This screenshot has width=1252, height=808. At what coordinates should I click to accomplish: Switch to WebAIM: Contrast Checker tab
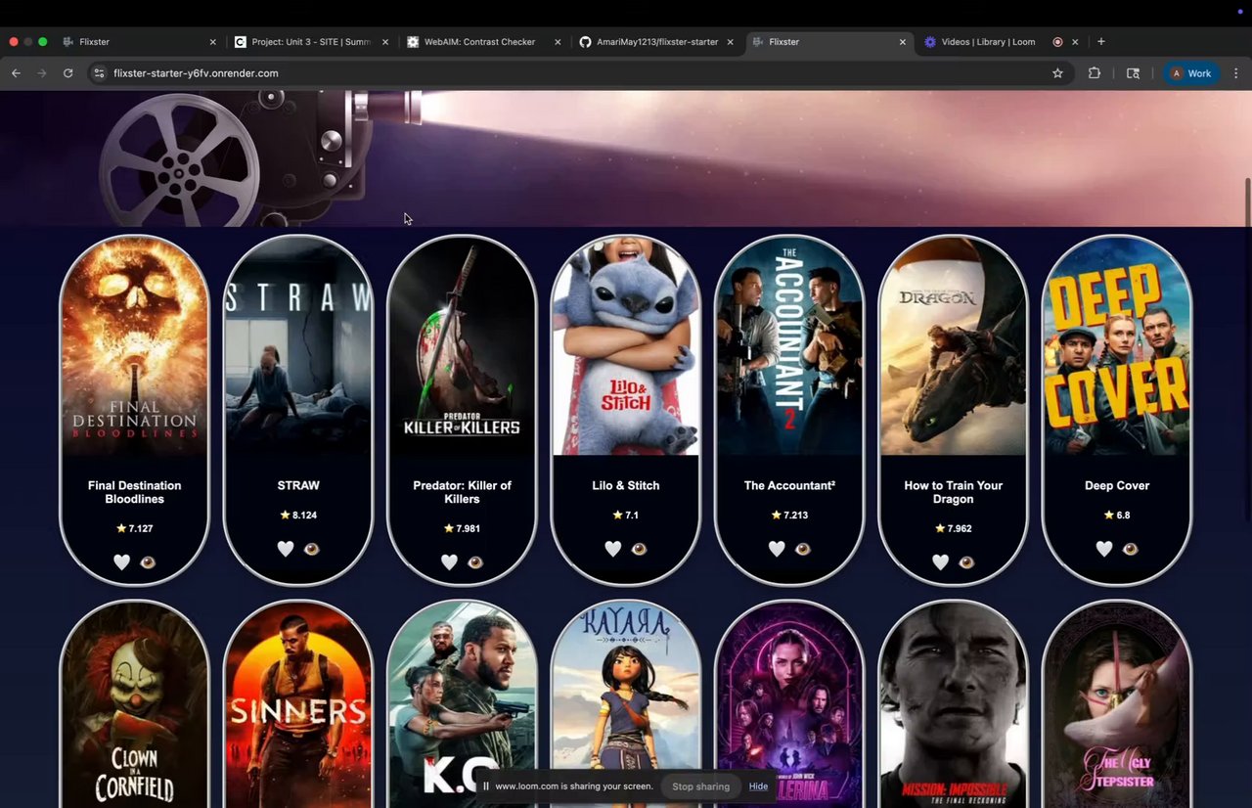483,42
